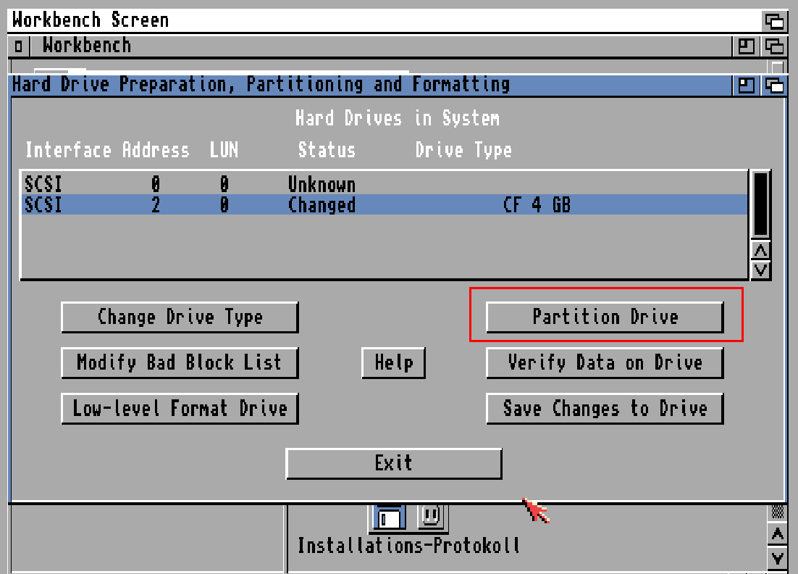The image size is (798, 574).
Task: Click the drive list scroll-up arrow
Action: click(760, 251)
